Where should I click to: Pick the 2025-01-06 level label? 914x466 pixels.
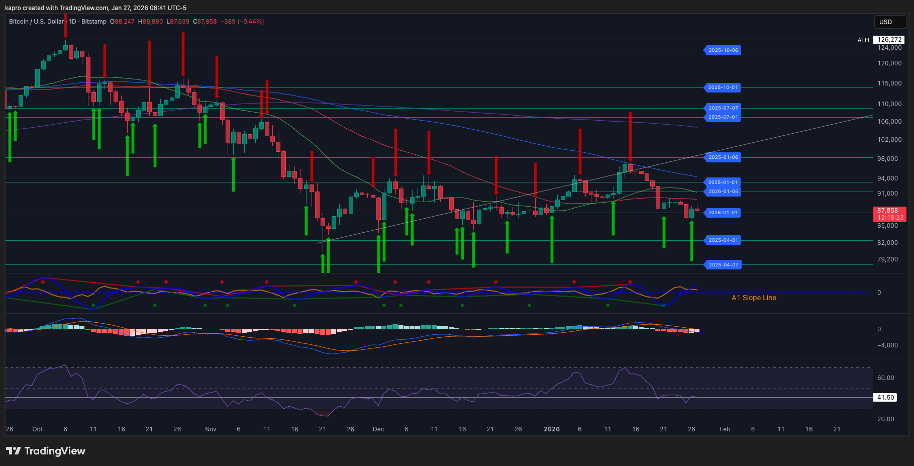pos(723,157)
